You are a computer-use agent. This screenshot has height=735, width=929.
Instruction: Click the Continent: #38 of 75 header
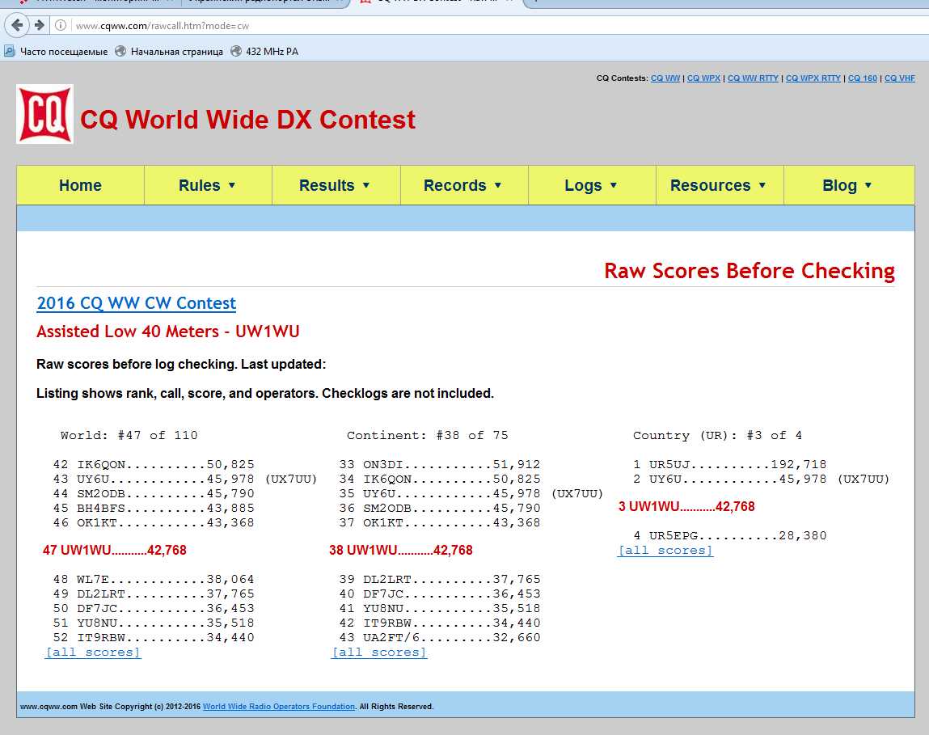(427, 436)
